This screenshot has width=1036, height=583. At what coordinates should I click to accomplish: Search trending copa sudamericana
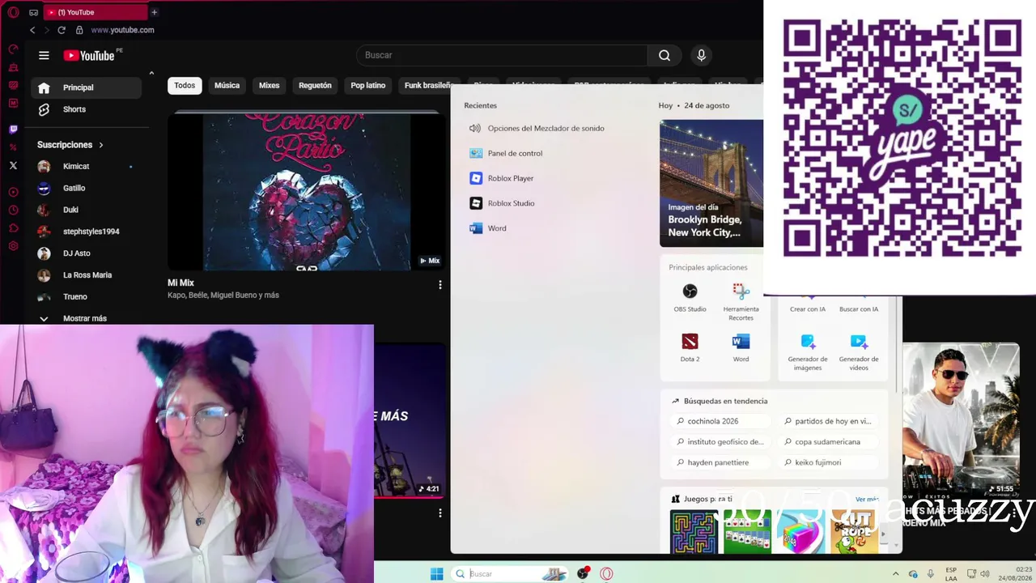tap(828, 442)
